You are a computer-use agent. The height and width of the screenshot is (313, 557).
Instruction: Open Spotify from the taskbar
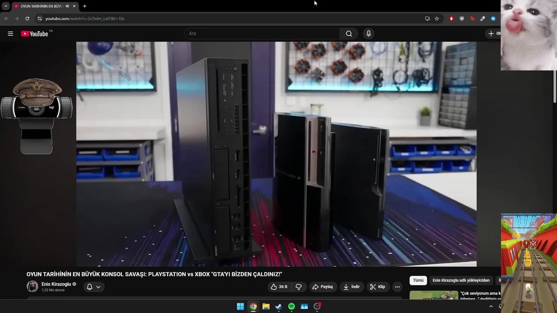292,306
